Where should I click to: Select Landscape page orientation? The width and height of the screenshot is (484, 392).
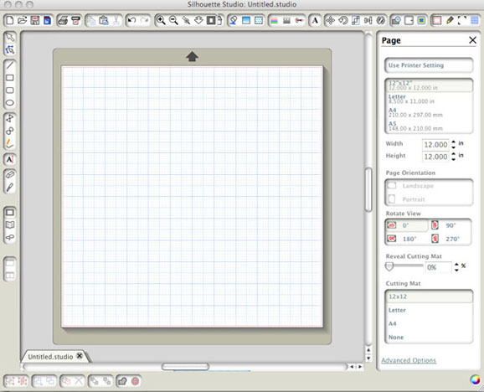429,186
